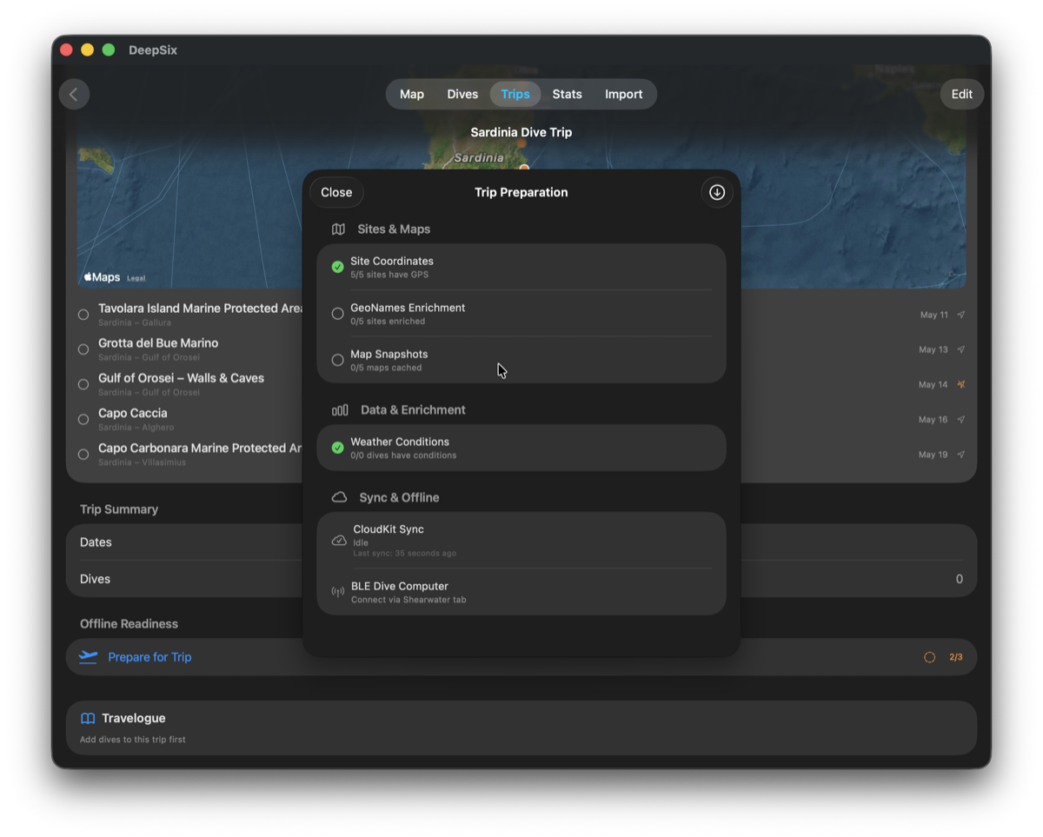1043x837 pixels.
Task: Toggle the Map Snapshots circle
Action: tap(337, 360)
